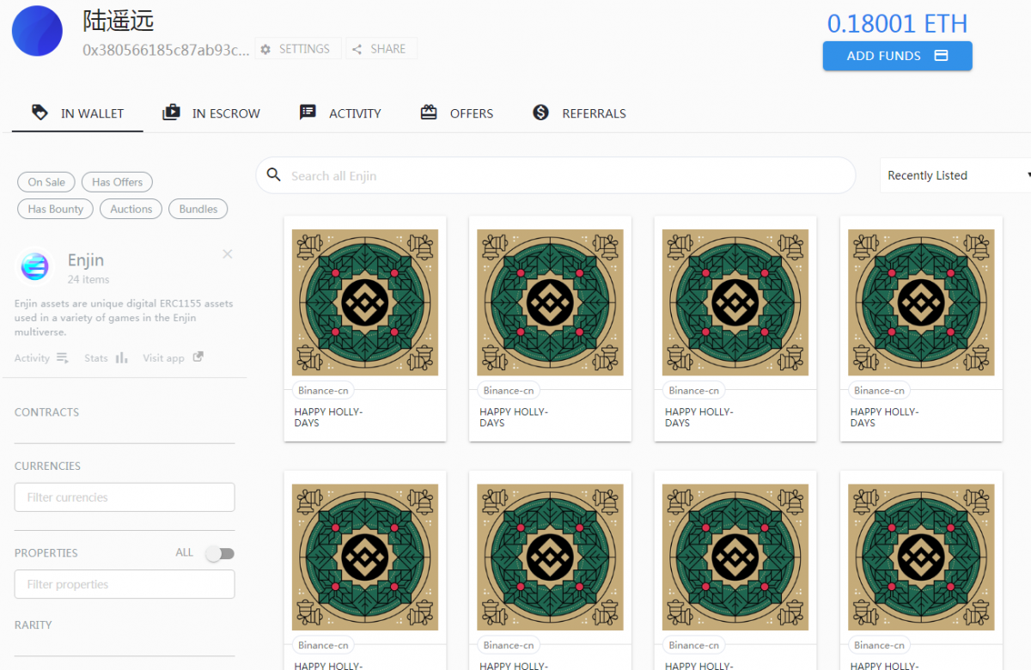Open the OFFERS tab

point(457,113)
